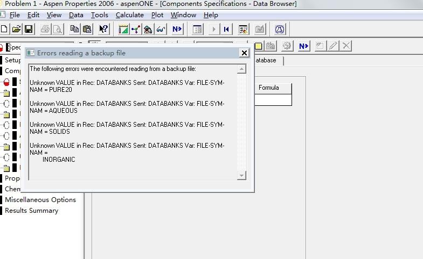Select Results Summary in the tree

(x=31, y=211)
